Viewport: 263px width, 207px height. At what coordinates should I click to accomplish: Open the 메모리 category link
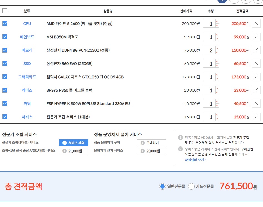click(27, 50)
